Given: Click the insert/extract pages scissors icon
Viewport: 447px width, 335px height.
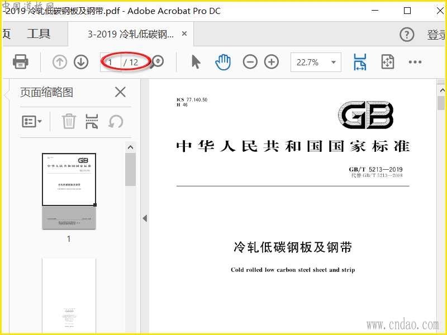Looking at the screenshot, I should pos(92,122).
